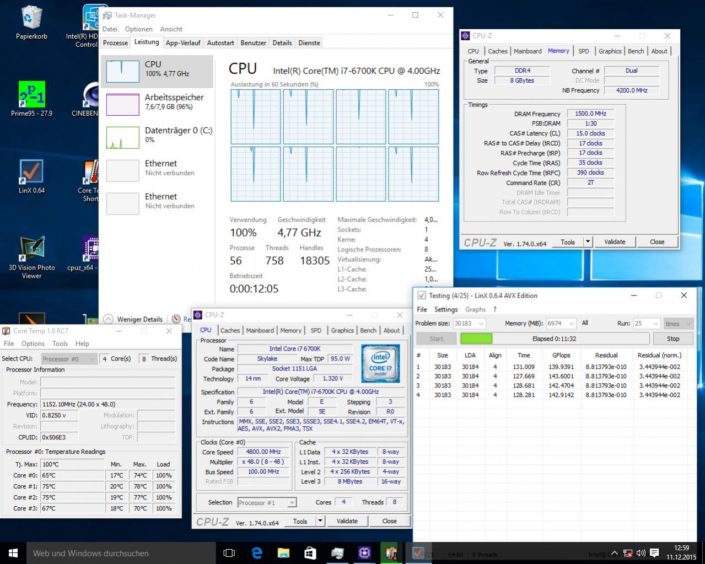Open the Datei menu in Task-Manager
The image size is (705, 564).
tap(110, 29)
